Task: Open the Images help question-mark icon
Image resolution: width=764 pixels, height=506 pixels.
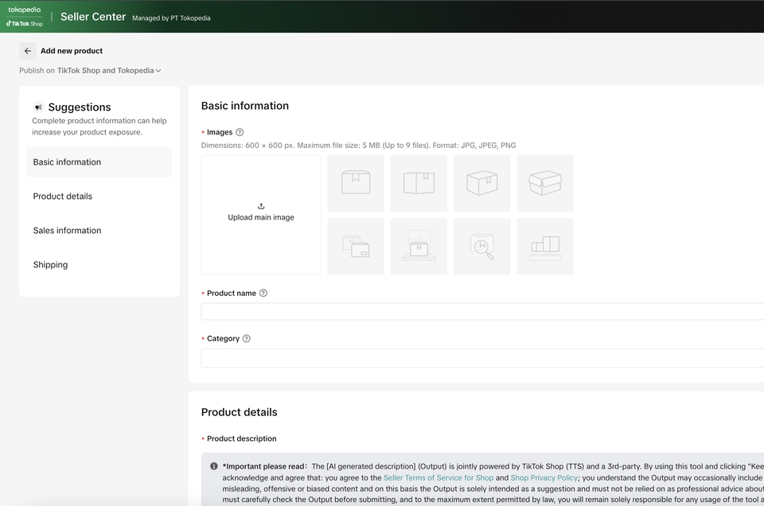Action: click(x=240, y=132)
